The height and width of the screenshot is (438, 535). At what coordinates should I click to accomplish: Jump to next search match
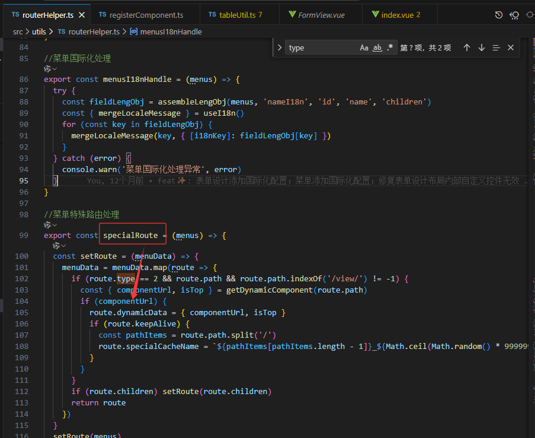tap(482, 47)
